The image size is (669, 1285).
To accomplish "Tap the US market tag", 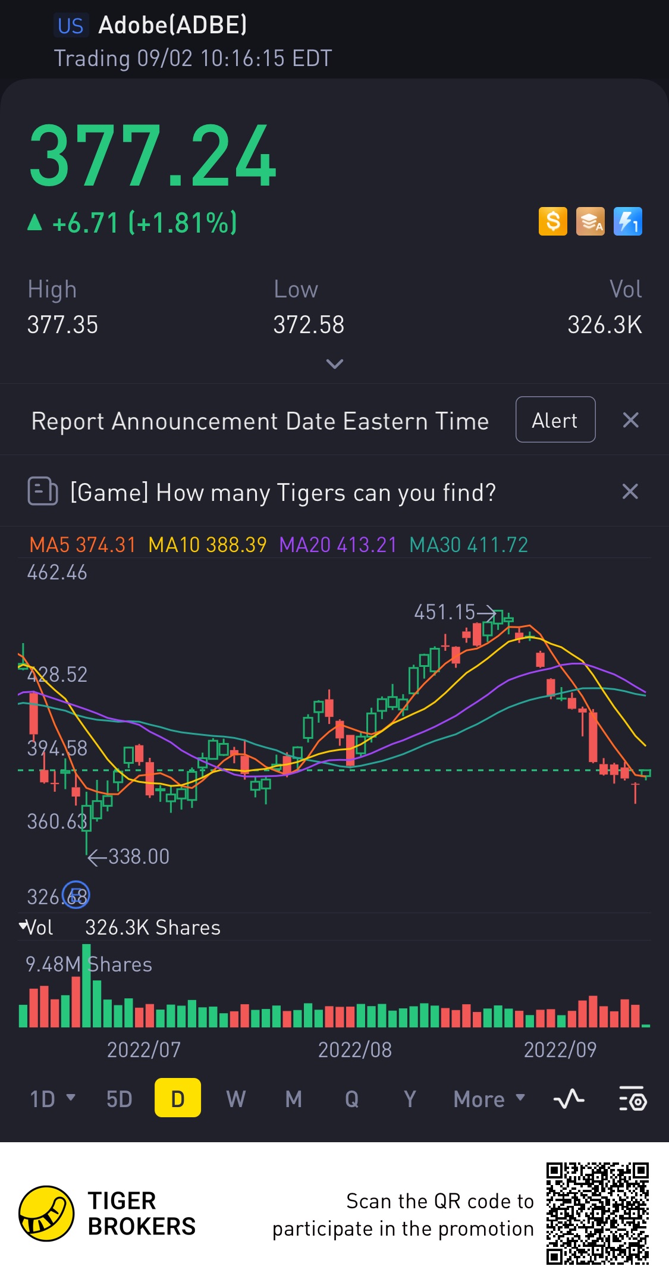I will tap(71, 26).
